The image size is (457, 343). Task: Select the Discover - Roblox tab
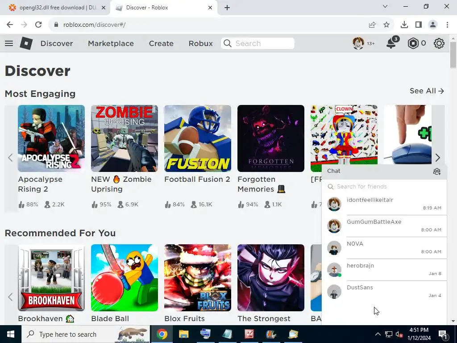163,8
